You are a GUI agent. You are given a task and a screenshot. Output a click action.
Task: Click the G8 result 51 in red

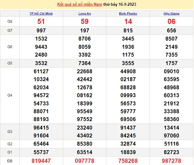tap(41, 21)
